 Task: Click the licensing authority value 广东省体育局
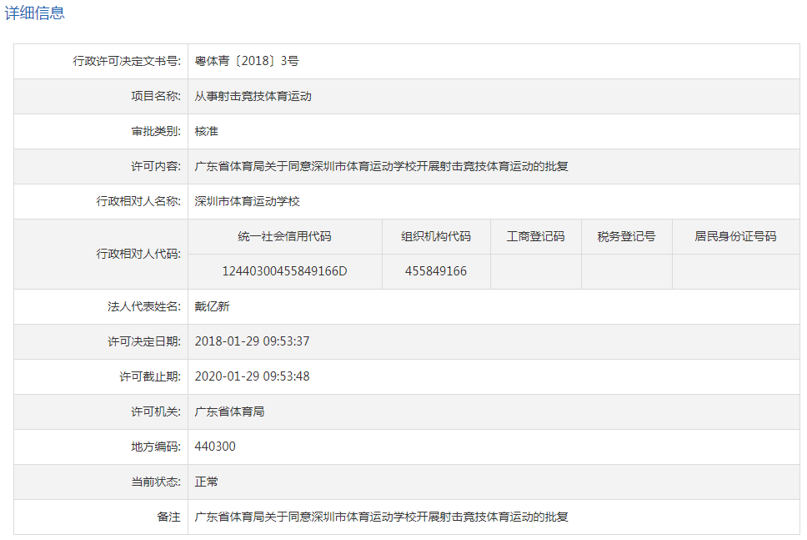pos(229,411)
